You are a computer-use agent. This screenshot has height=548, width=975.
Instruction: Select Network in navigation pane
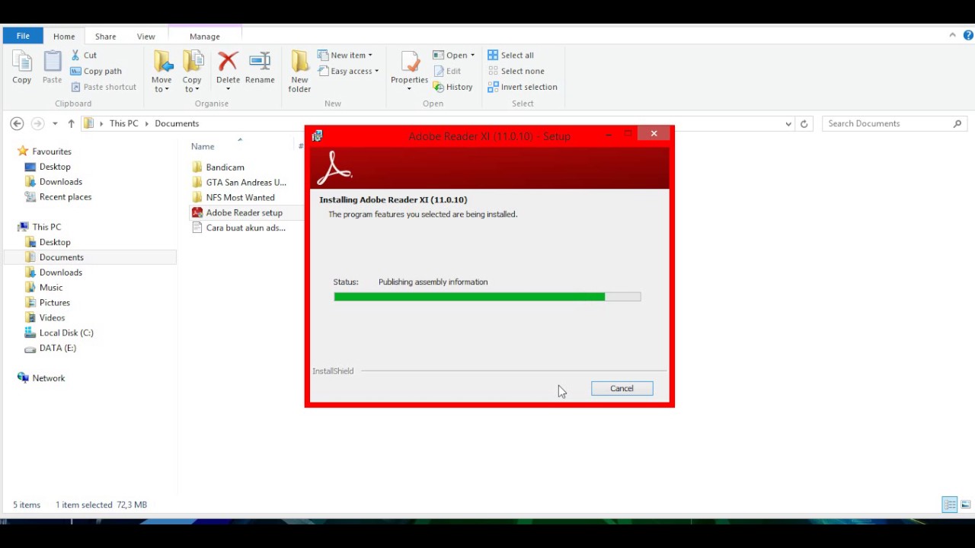(48, 378)
